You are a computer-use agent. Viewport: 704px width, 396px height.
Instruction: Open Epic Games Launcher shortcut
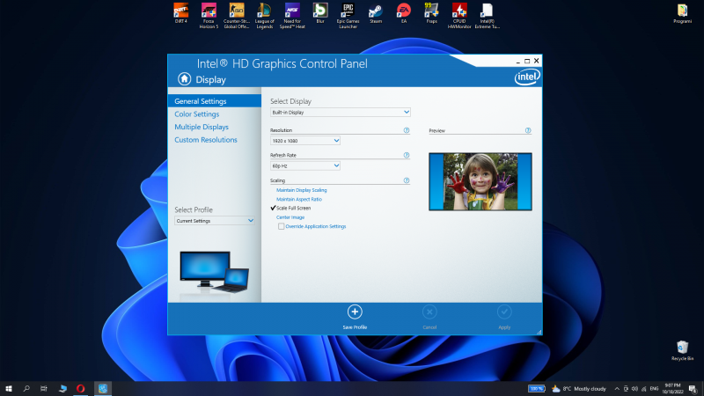pyautogui.click(x=348, y=16)
